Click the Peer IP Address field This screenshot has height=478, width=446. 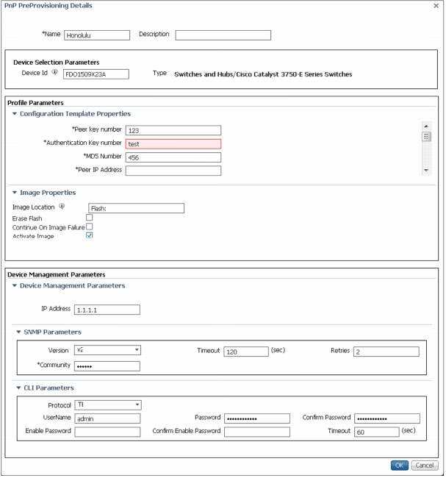173,171
